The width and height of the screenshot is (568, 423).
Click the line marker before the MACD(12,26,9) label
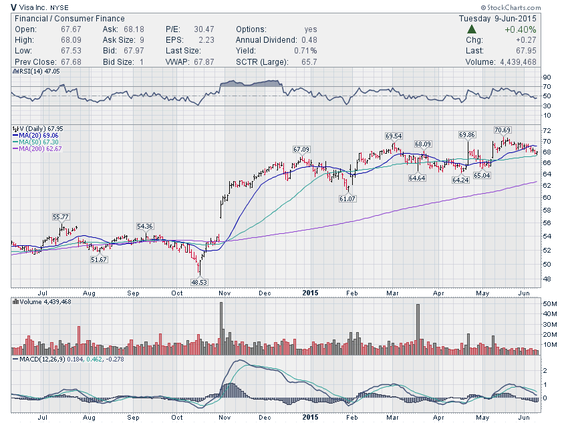(15, 360)
